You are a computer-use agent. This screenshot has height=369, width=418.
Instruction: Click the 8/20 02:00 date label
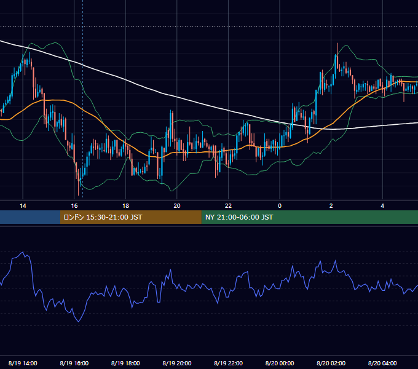331,363
